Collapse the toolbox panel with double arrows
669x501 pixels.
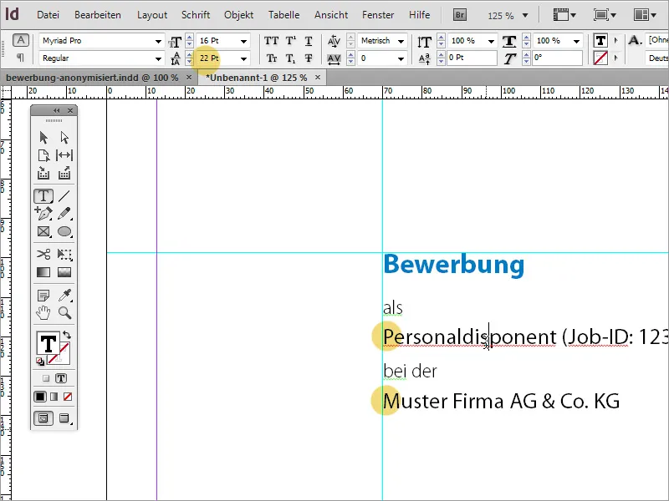(57, 111)
